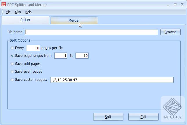Select the Save even pages option

point(12,72)
